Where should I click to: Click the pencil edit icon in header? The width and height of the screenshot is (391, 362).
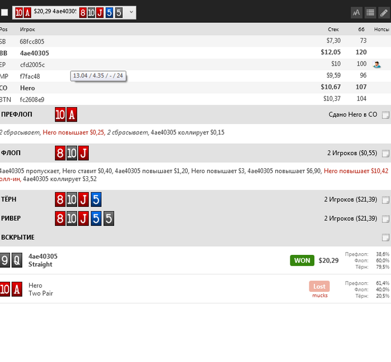tap(384, 12)
